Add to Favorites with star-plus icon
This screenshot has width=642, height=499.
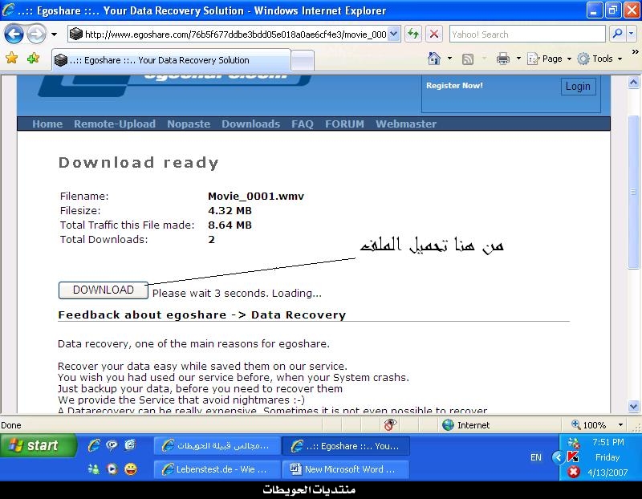click(x=33, y=58)
